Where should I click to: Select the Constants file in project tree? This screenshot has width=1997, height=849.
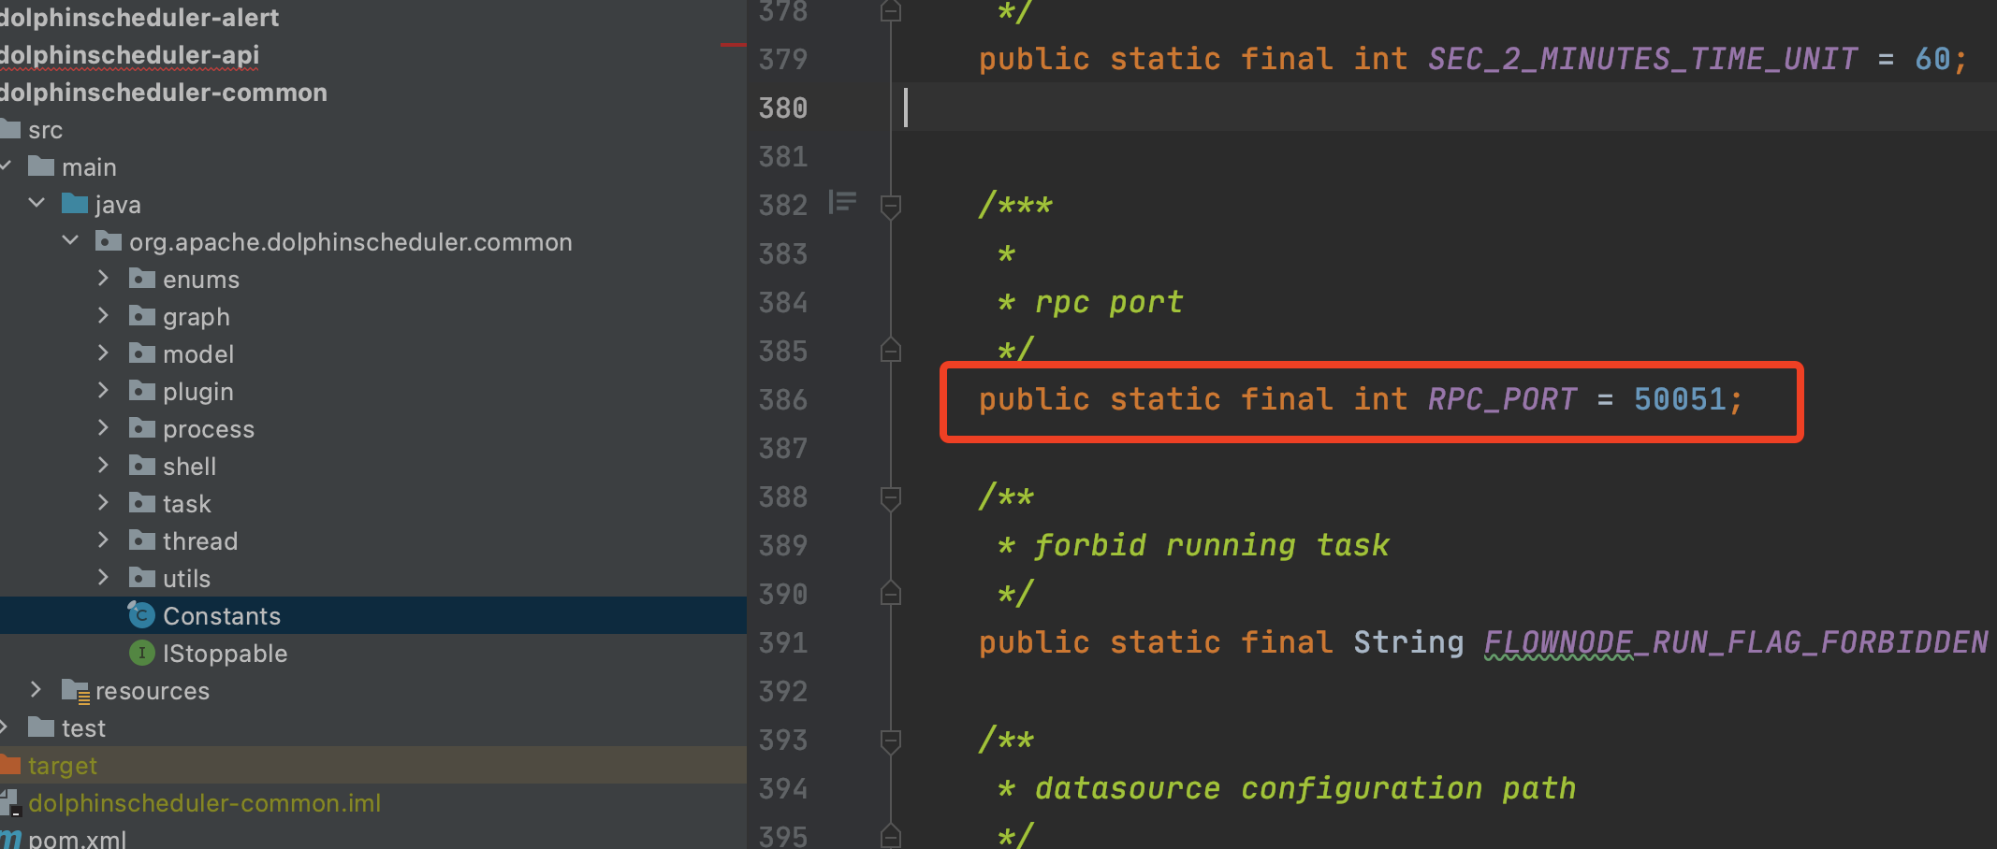click(223, 615)
